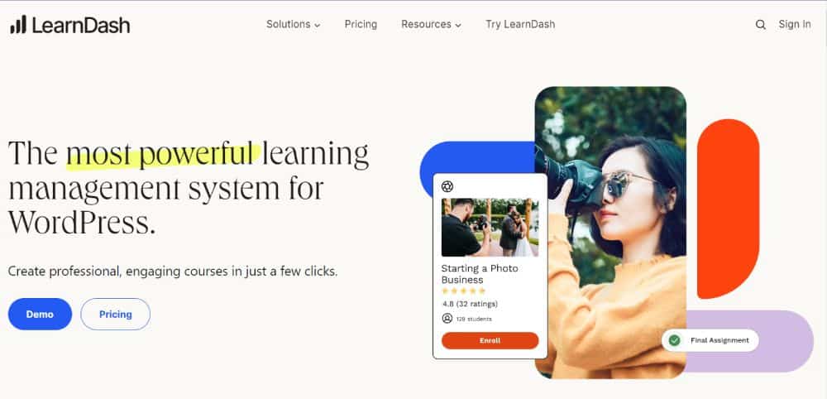
Task: Expand the Resources dropdown chevron
Action: point(458,26)
